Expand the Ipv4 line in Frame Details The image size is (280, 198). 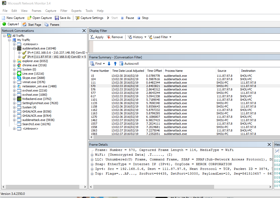(92, 169)
